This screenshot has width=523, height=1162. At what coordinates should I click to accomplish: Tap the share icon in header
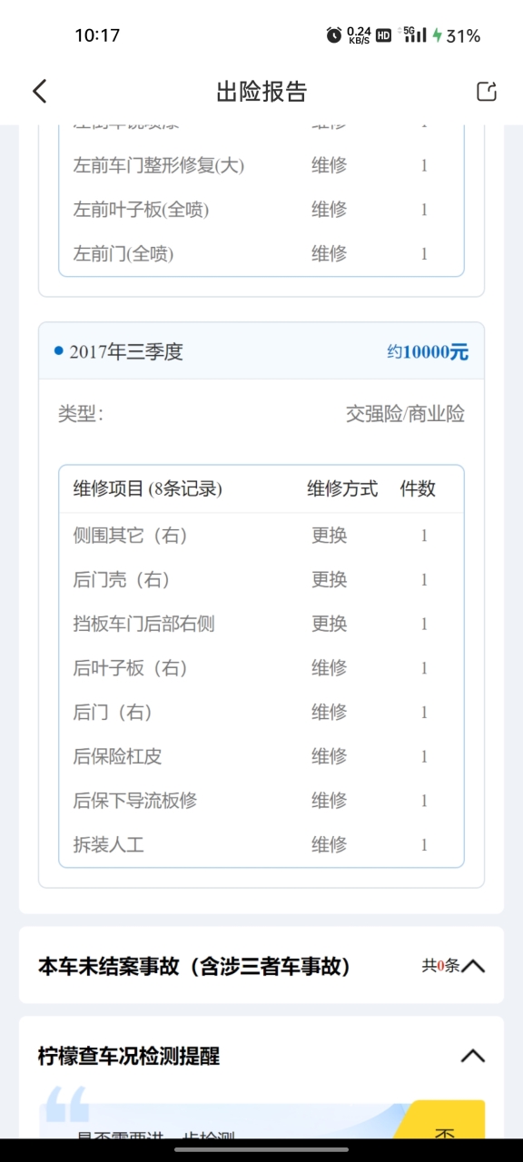point(487,91)
